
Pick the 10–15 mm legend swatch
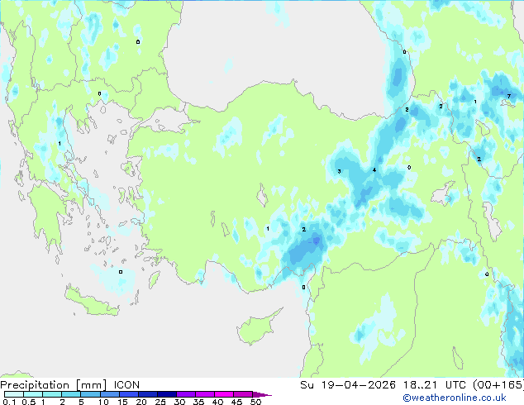point(109,394)
